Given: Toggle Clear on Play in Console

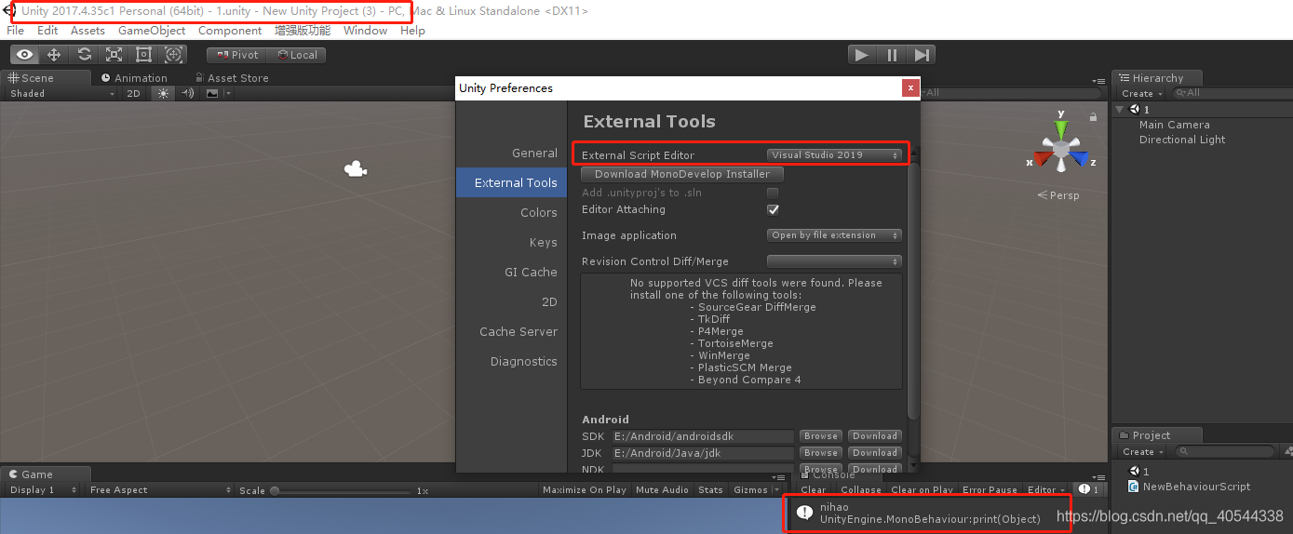Looking at the screenshot, I should click(x=923, y=490).
